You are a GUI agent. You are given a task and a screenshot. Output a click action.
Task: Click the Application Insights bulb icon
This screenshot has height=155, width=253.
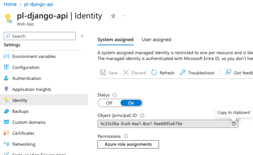6,89
